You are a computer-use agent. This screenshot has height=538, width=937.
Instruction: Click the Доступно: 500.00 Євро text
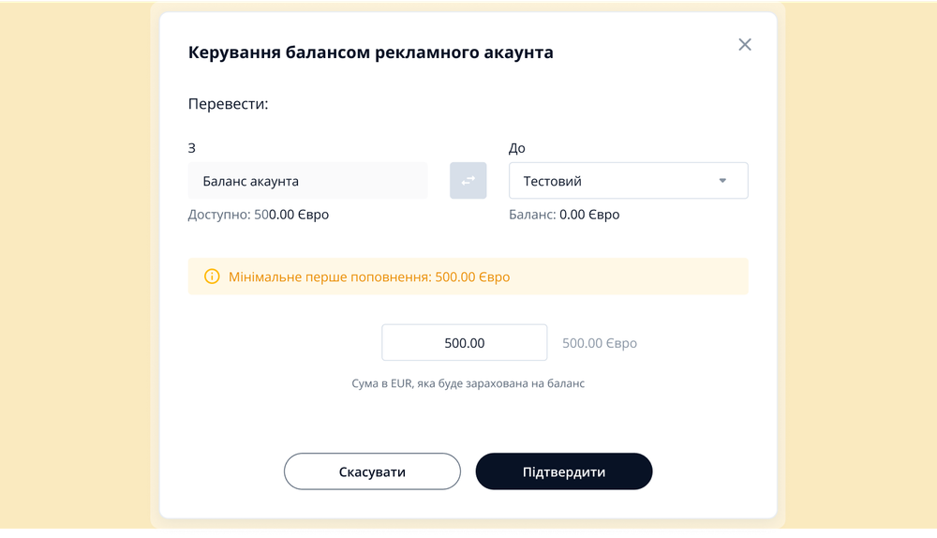(259, 215)
